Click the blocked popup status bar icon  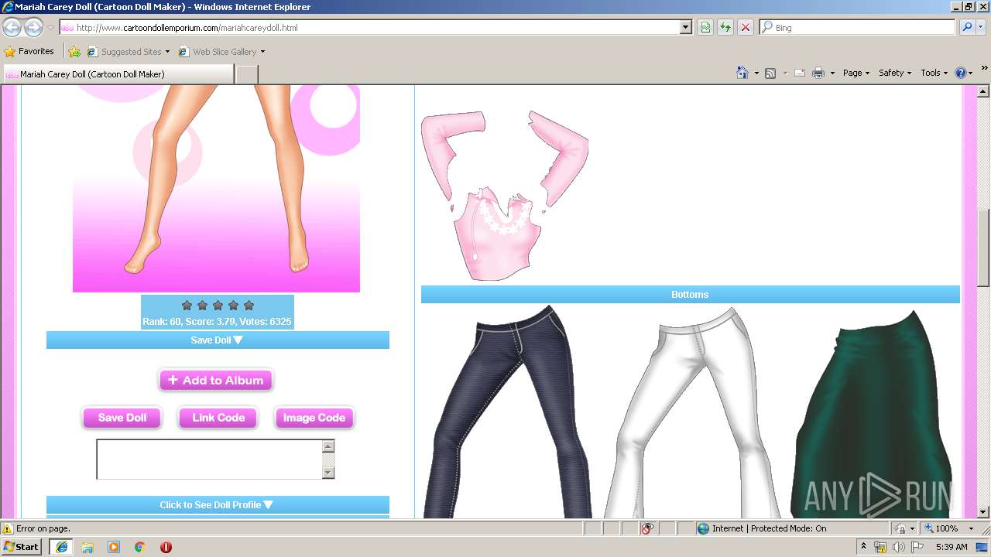tap(647, 528)
